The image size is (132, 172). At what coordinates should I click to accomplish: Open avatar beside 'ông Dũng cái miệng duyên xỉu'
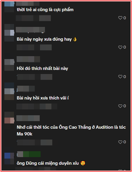[9, 156]
